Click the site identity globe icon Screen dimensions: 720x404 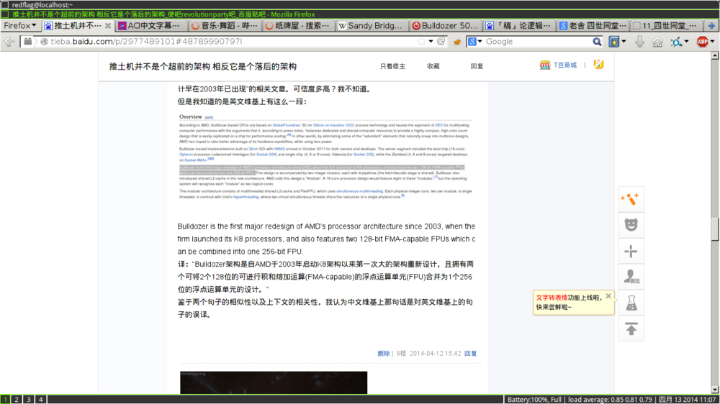(x=45, y=42)
